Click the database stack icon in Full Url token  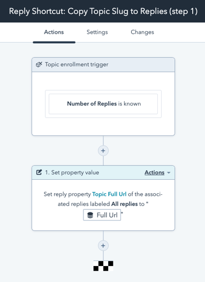point(90,215)
